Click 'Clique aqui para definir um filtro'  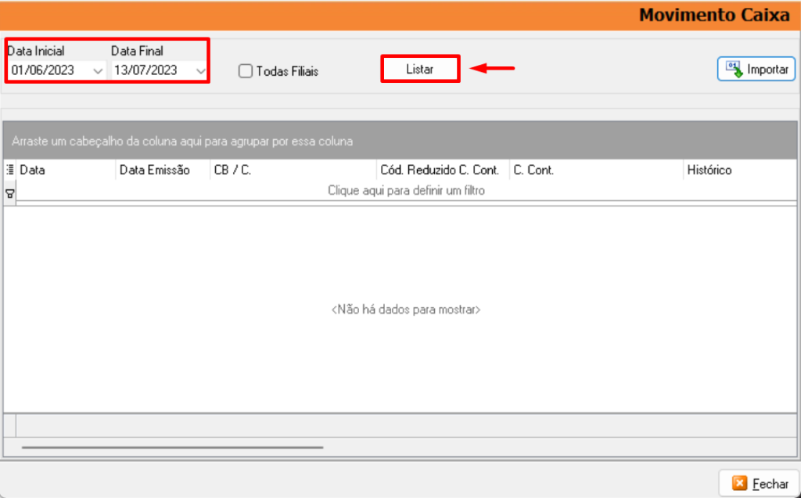click(406, 191)
